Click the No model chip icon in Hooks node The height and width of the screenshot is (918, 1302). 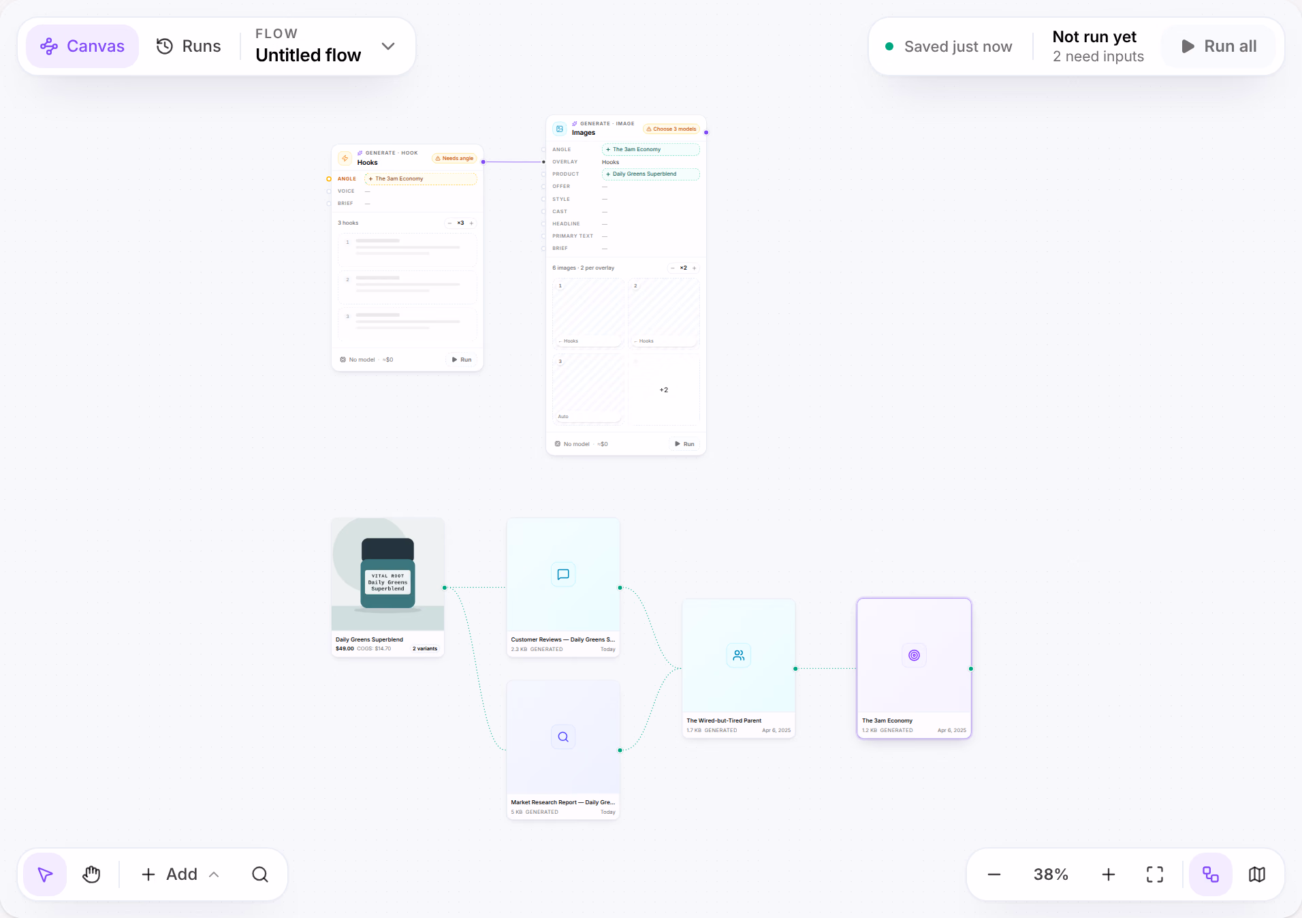tap(343, 360)
